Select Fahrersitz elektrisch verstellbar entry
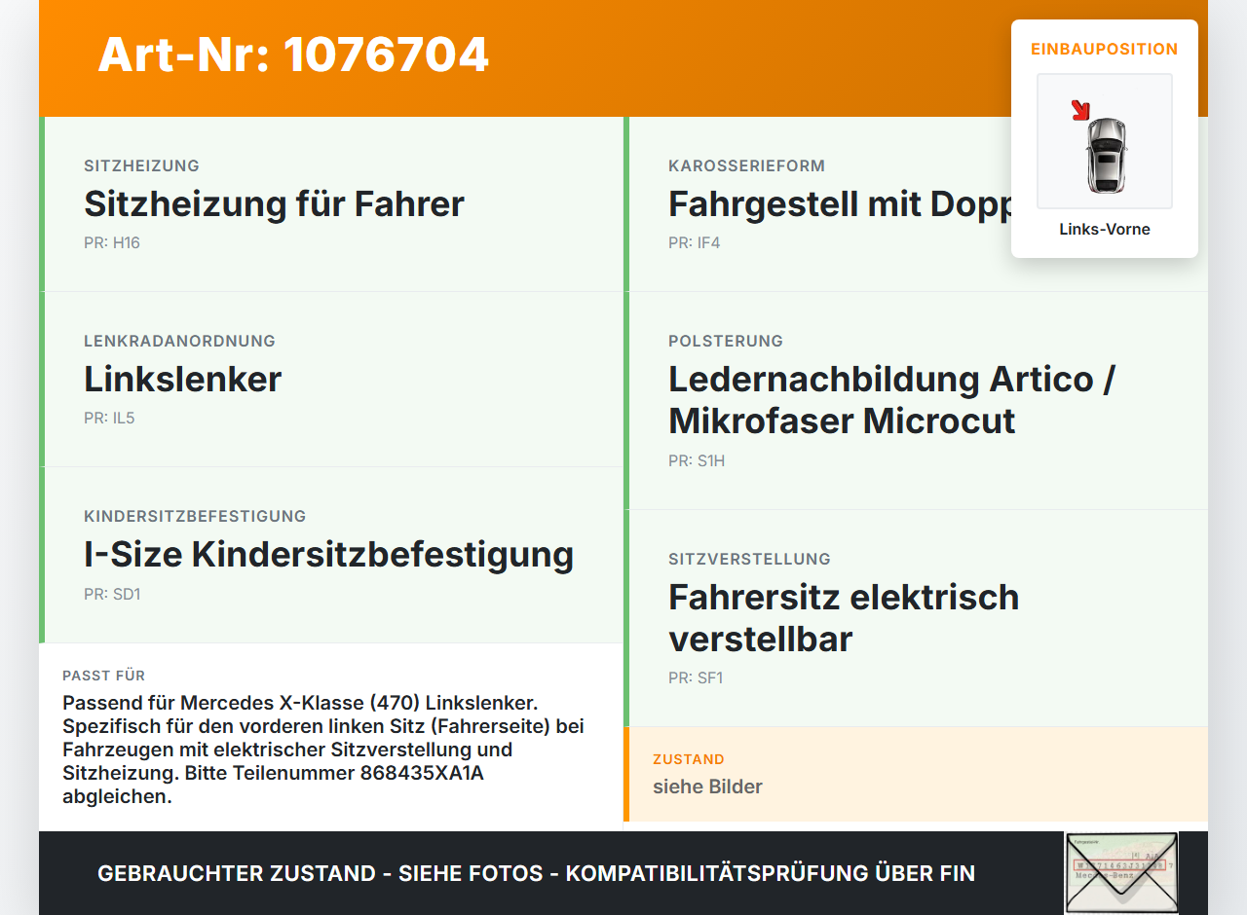Viewport: 1247px width, 915px height. [x=916, y=618]
